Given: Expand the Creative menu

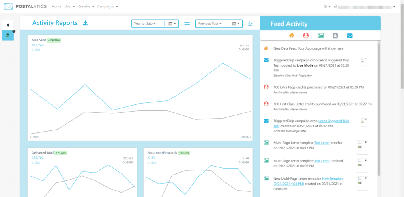Looking at the screenshot, I should point(86,6).
